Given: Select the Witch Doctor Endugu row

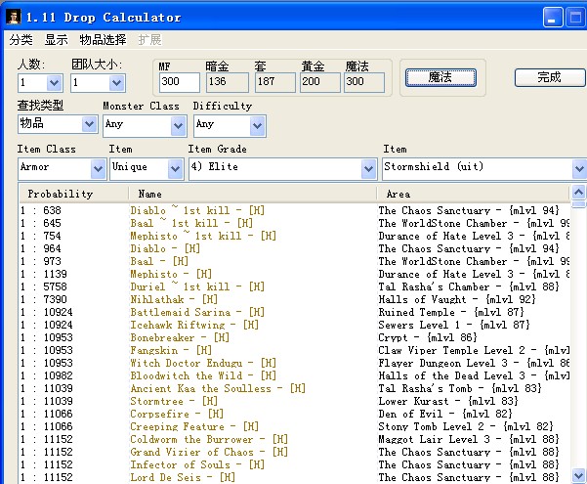Looking at the screenshot, I should tap(294, 364).
